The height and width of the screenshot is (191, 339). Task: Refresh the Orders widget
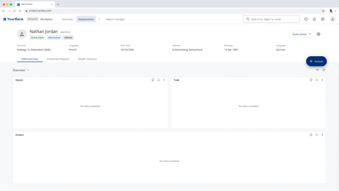[x=311, y=135]
